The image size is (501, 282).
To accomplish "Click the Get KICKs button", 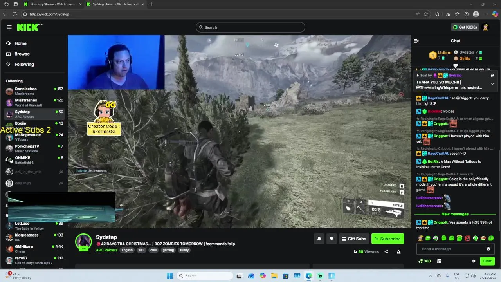I will click(465, 27).
